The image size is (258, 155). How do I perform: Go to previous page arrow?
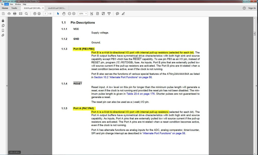35,14
